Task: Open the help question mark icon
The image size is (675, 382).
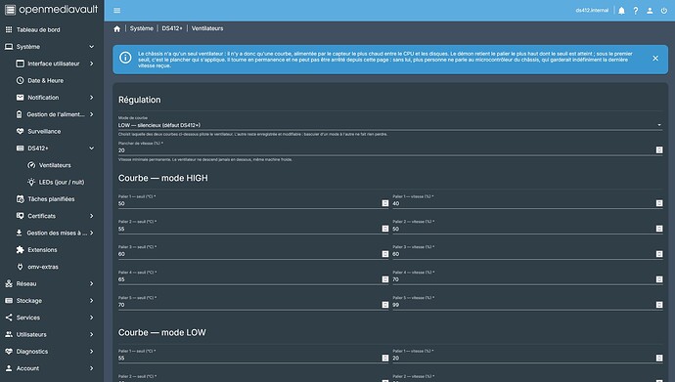Action: [636, 11]
